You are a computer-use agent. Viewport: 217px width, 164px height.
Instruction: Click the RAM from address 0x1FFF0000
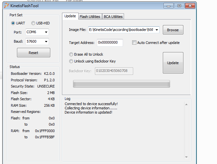click(x=45, y=131)
